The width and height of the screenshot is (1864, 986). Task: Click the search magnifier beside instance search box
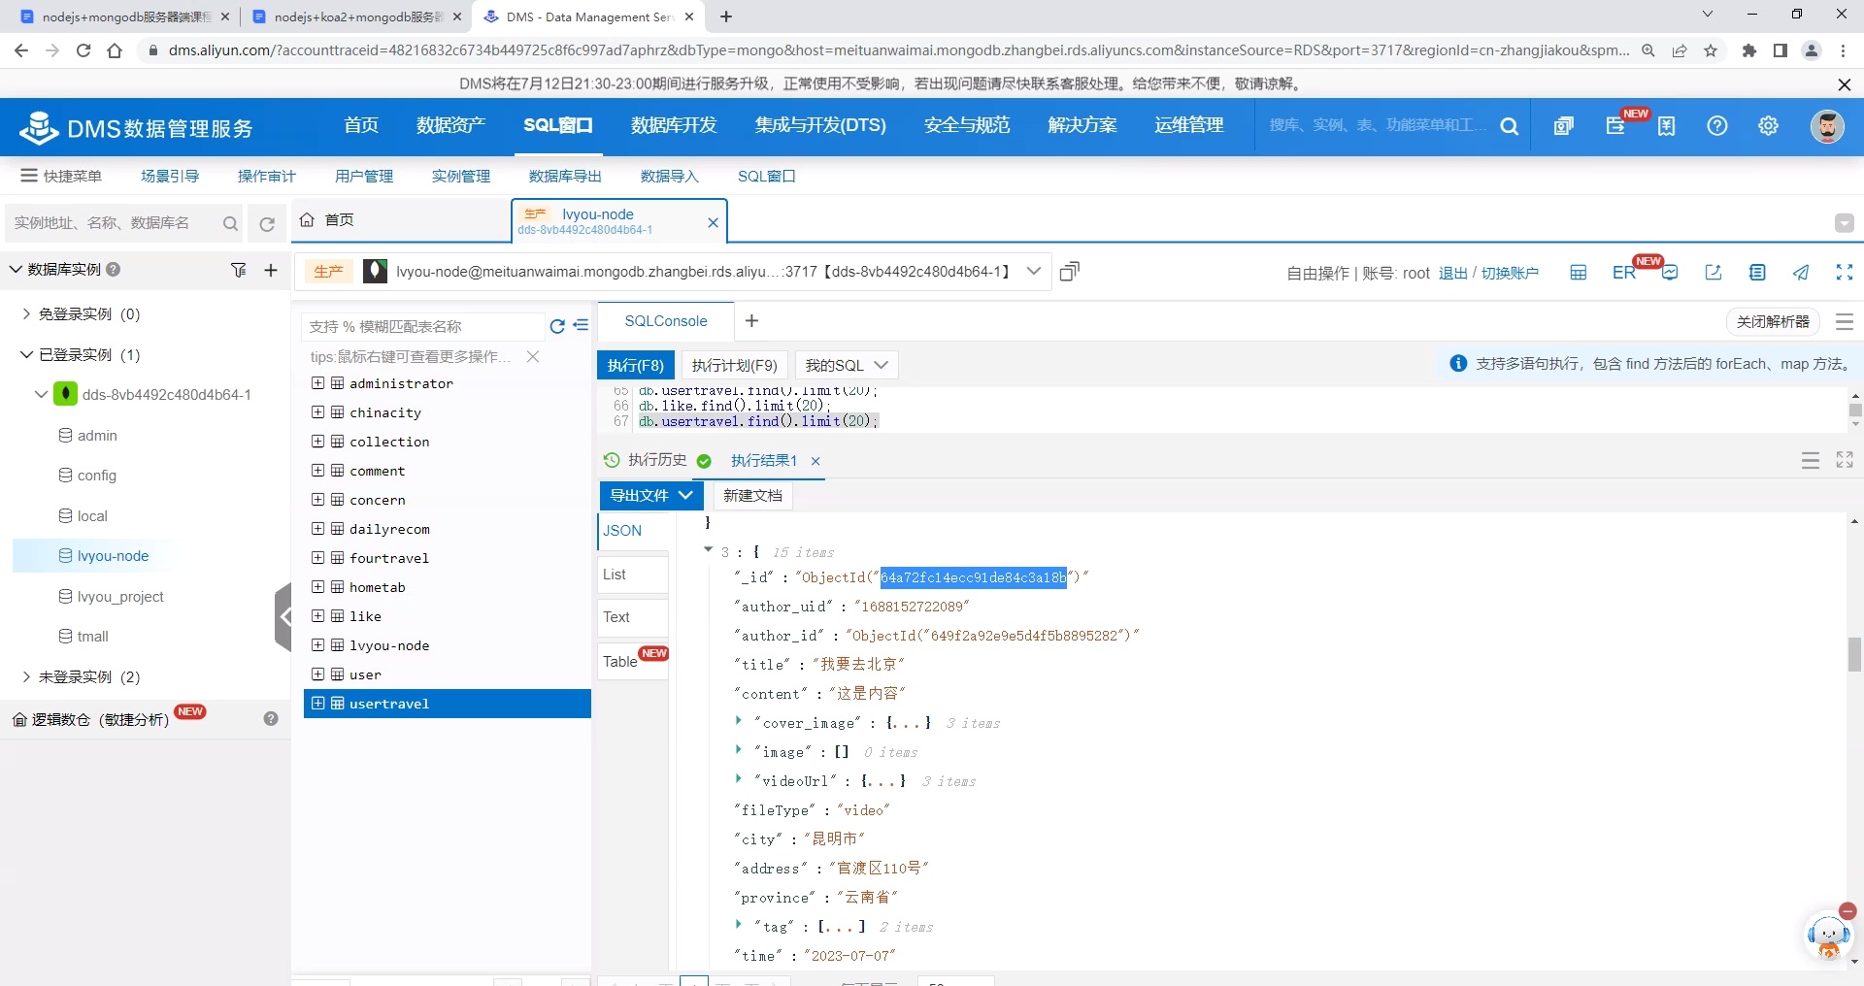point(230,223)
